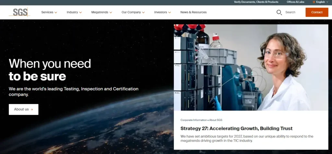Click the About SGS breadcrumb

[x=216, y=120]
